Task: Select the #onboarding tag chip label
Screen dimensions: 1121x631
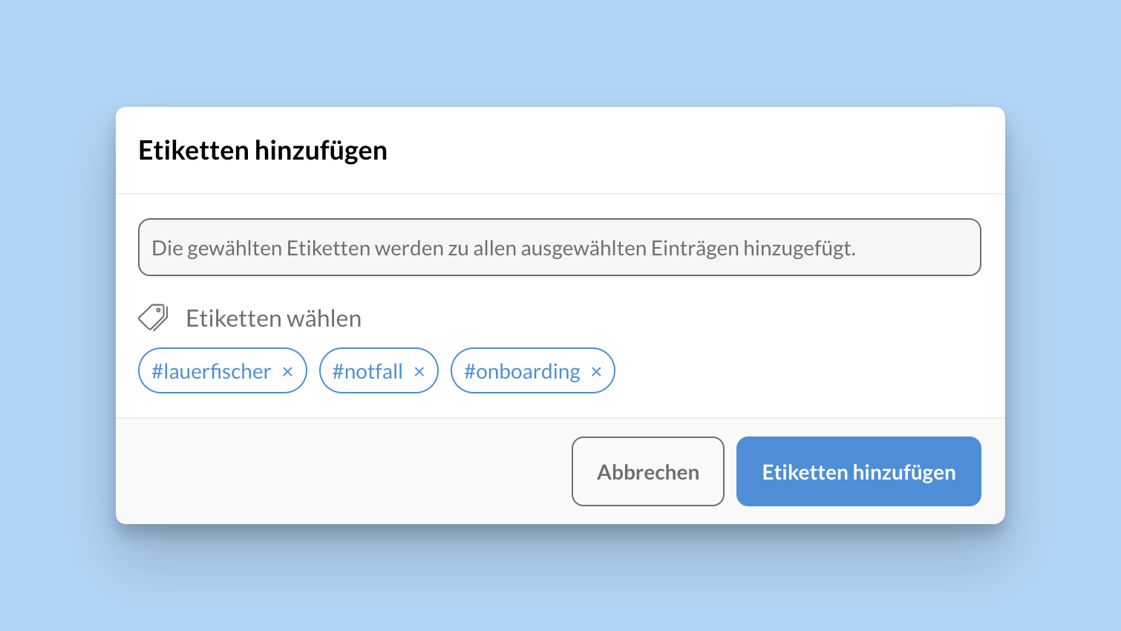Action: click(522, 371)
